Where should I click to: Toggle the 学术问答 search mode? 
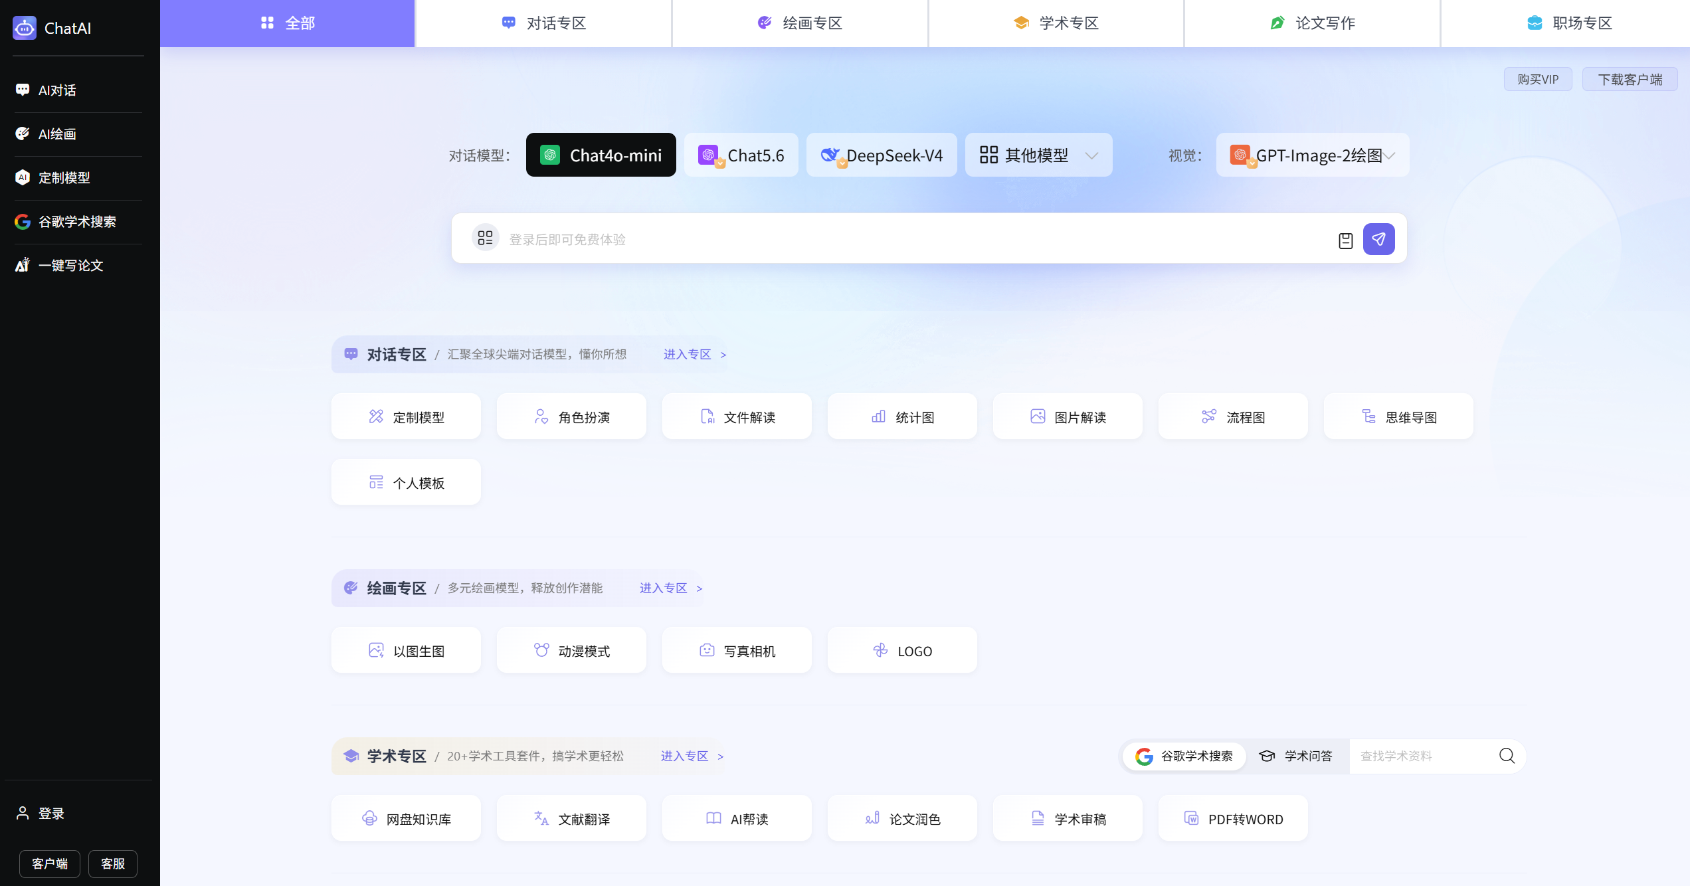[x=1295, y=756]
